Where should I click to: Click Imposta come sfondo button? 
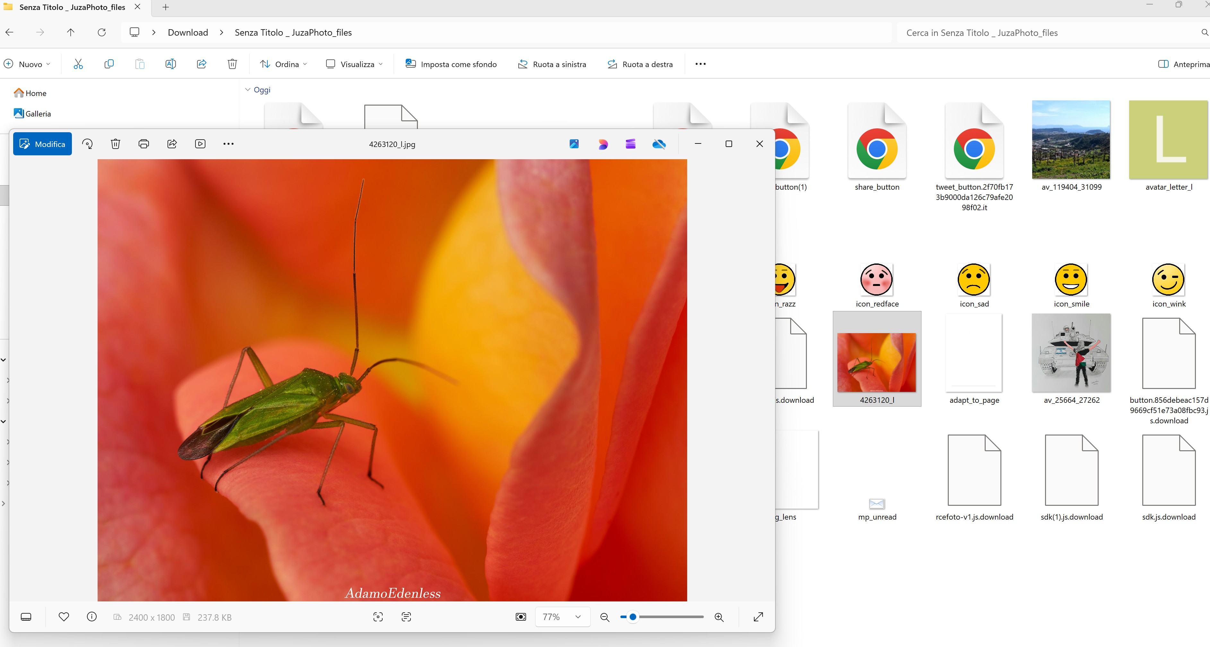click(x=451, y=64)
